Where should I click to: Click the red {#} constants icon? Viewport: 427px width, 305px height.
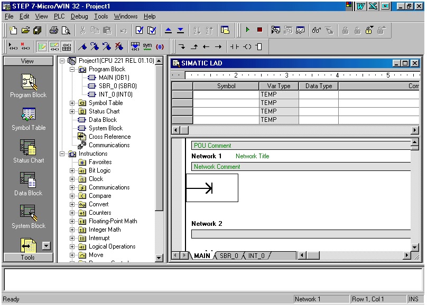pos(160,47)
